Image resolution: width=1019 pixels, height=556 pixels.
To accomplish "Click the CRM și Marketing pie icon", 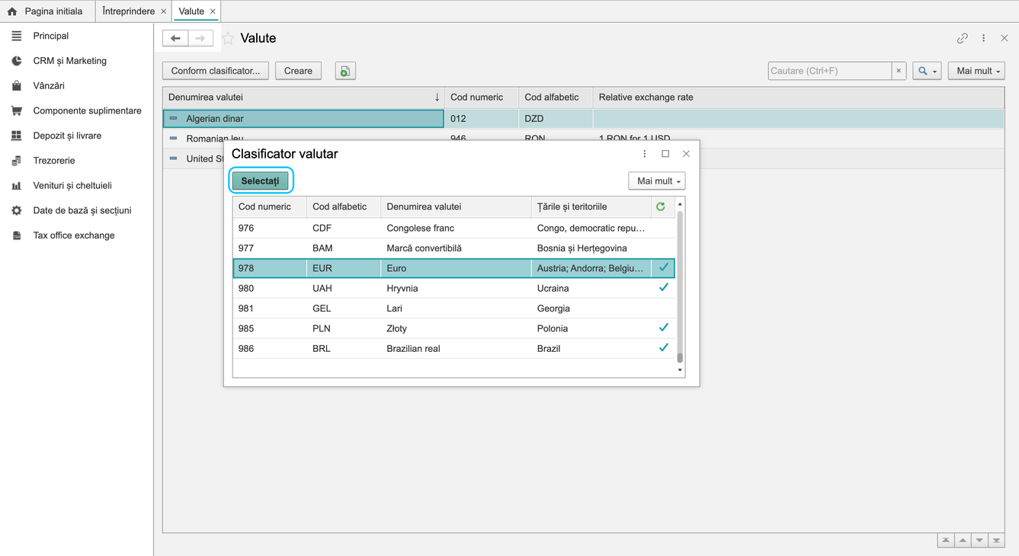I will coord(17,61).
